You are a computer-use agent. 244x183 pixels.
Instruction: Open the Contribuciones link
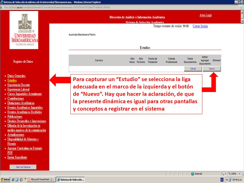16,98
